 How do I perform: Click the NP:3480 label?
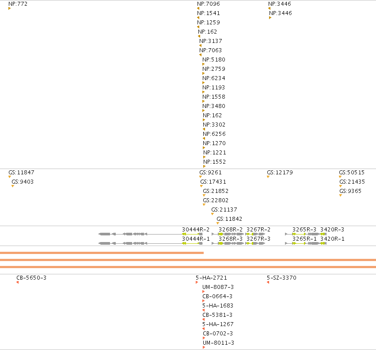pyautogui.click(x=214, y=106)
